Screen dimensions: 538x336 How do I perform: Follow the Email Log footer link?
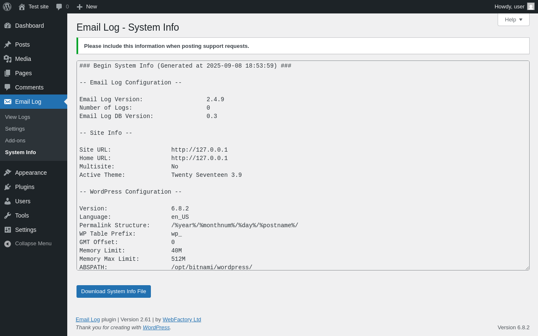88,320
